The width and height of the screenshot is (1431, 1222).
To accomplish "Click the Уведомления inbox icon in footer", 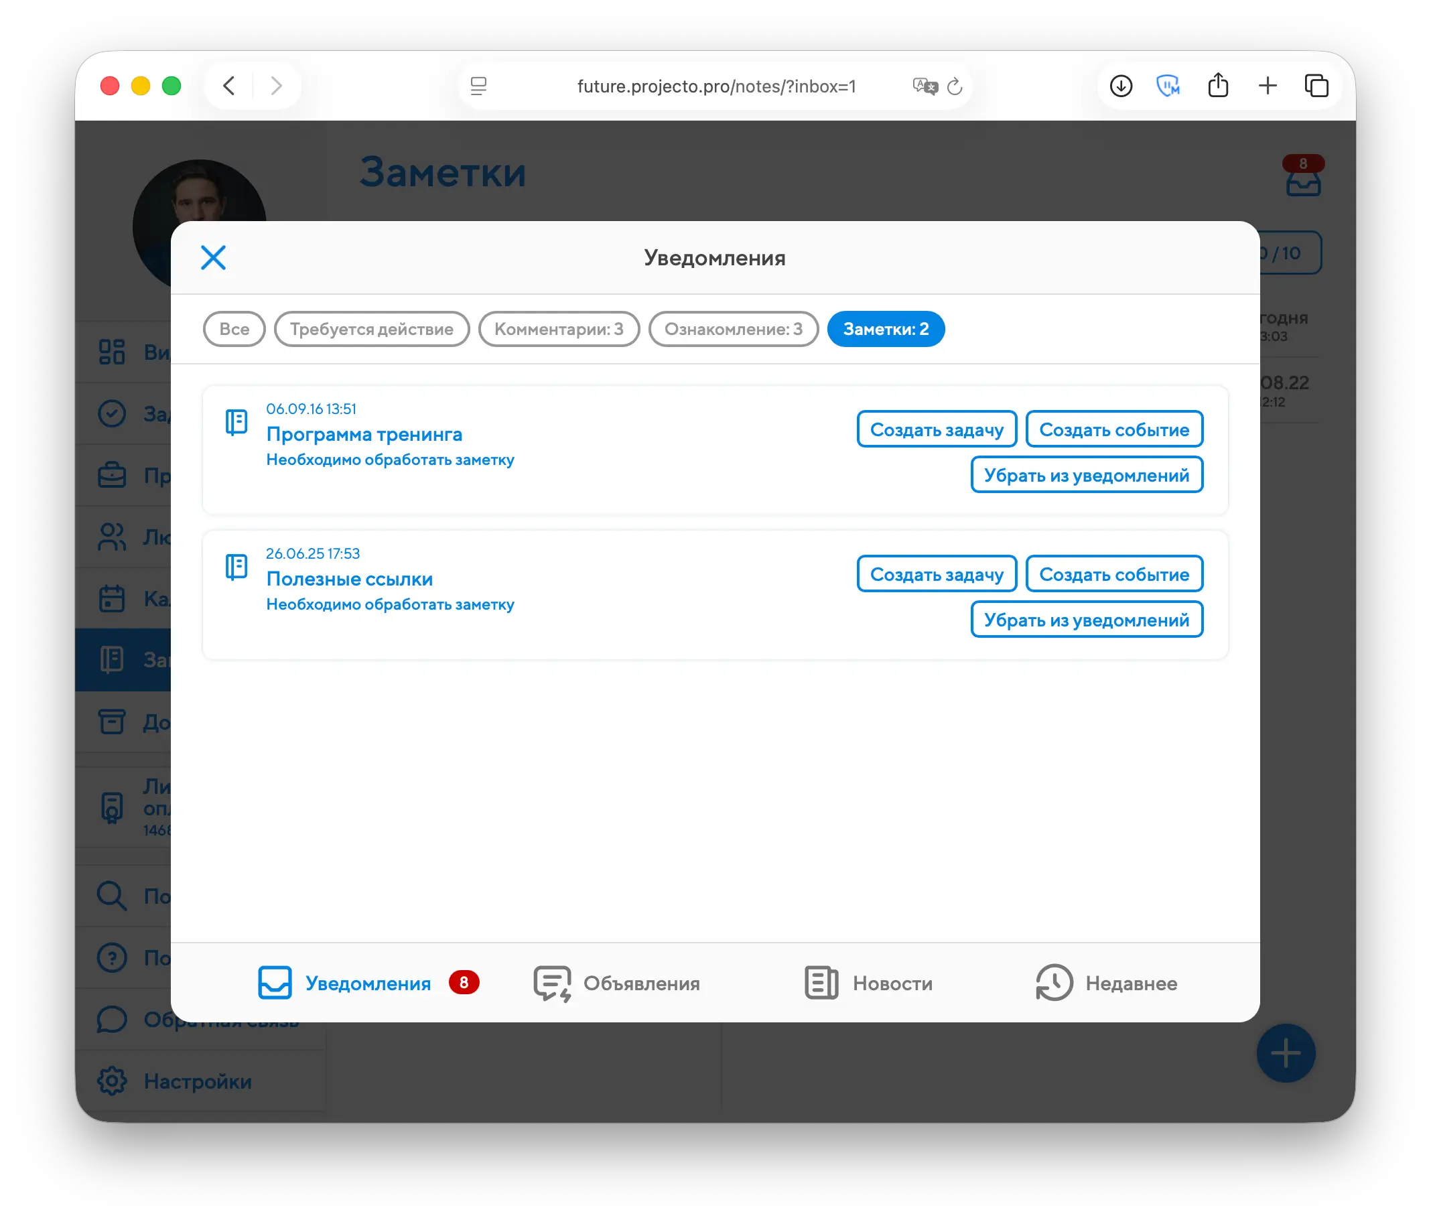I will [x=275, y=982].
